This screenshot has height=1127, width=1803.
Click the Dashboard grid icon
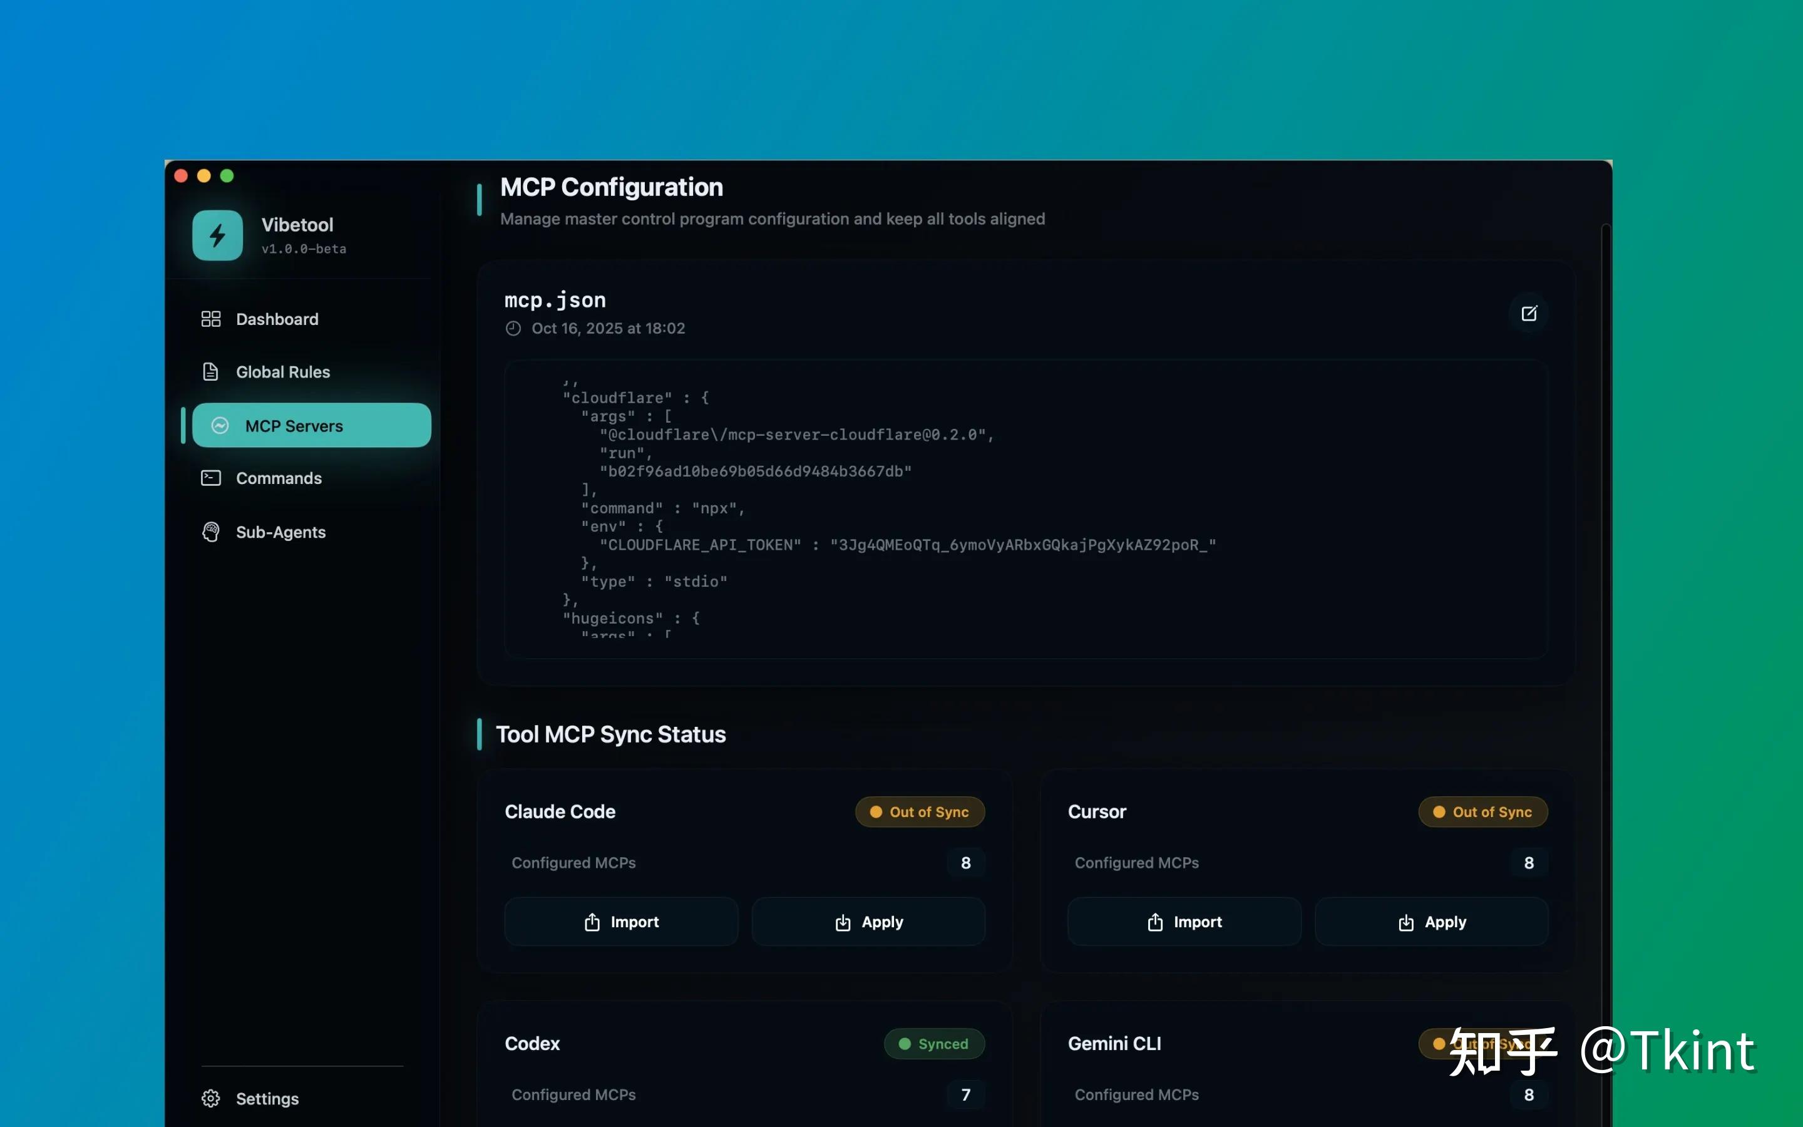211,319
